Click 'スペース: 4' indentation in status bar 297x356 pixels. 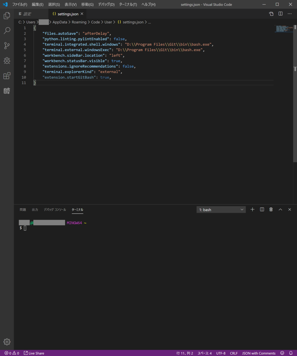coord(205,353)
